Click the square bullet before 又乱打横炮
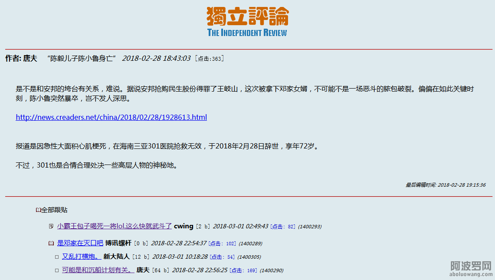 pos(56,257)
